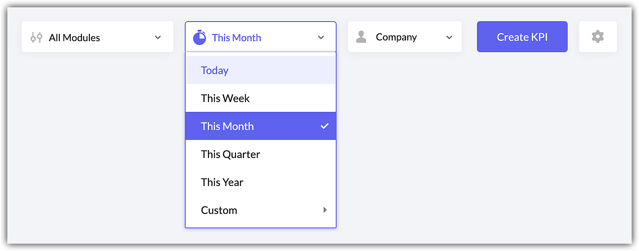Collapse the This Month dropdown chevron
Image resolution: width=639 pixels, height=251 pixels.
pyautogui.click(x=321, y=37)
